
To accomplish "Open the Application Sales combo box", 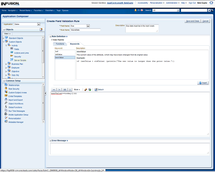I will click(x=39, y=24).
